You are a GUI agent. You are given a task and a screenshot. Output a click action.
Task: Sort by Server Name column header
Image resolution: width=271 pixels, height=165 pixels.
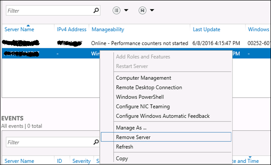(19, 29)
